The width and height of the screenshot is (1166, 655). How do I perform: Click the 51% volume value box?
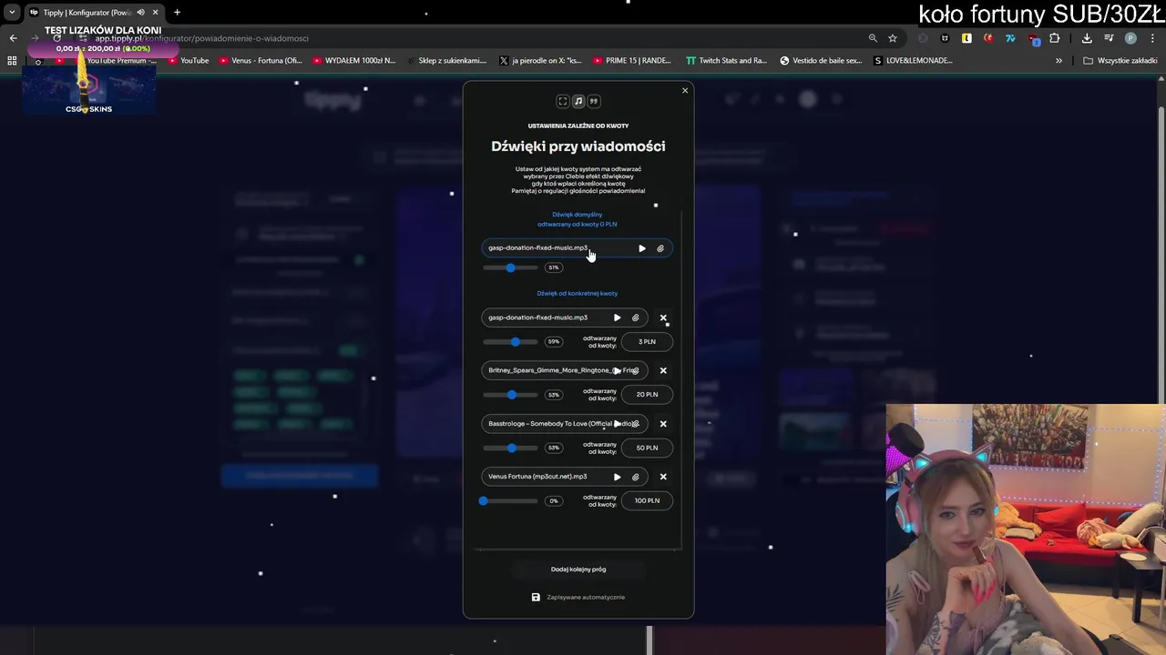(553, 267)
